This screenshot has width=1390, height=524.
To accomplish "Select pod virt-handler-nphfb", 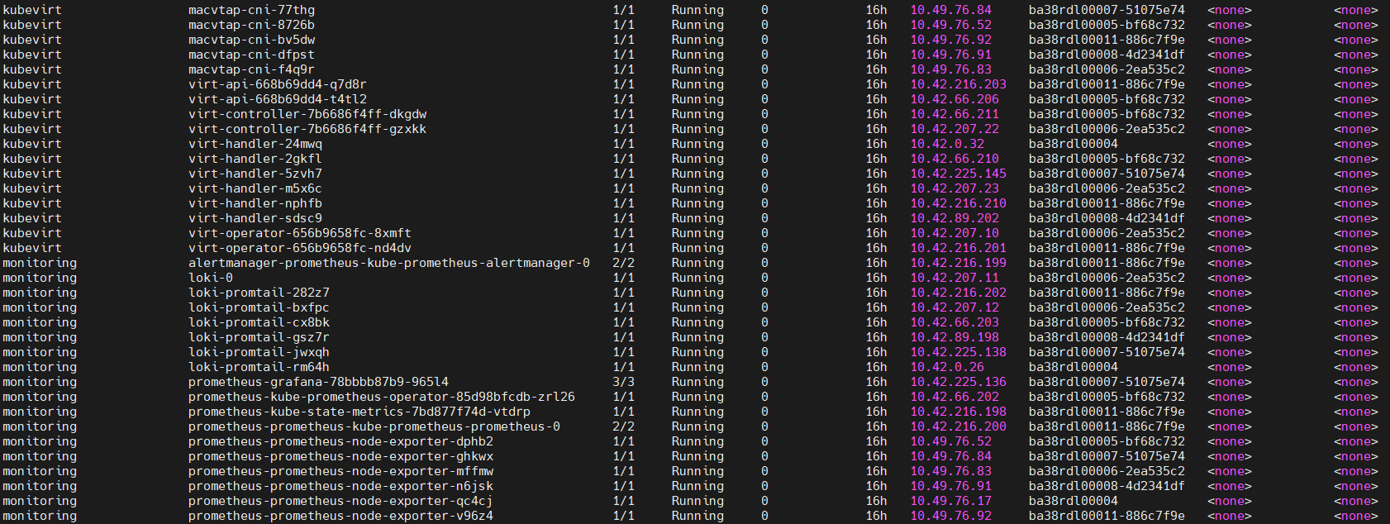I will click(255, 203).
